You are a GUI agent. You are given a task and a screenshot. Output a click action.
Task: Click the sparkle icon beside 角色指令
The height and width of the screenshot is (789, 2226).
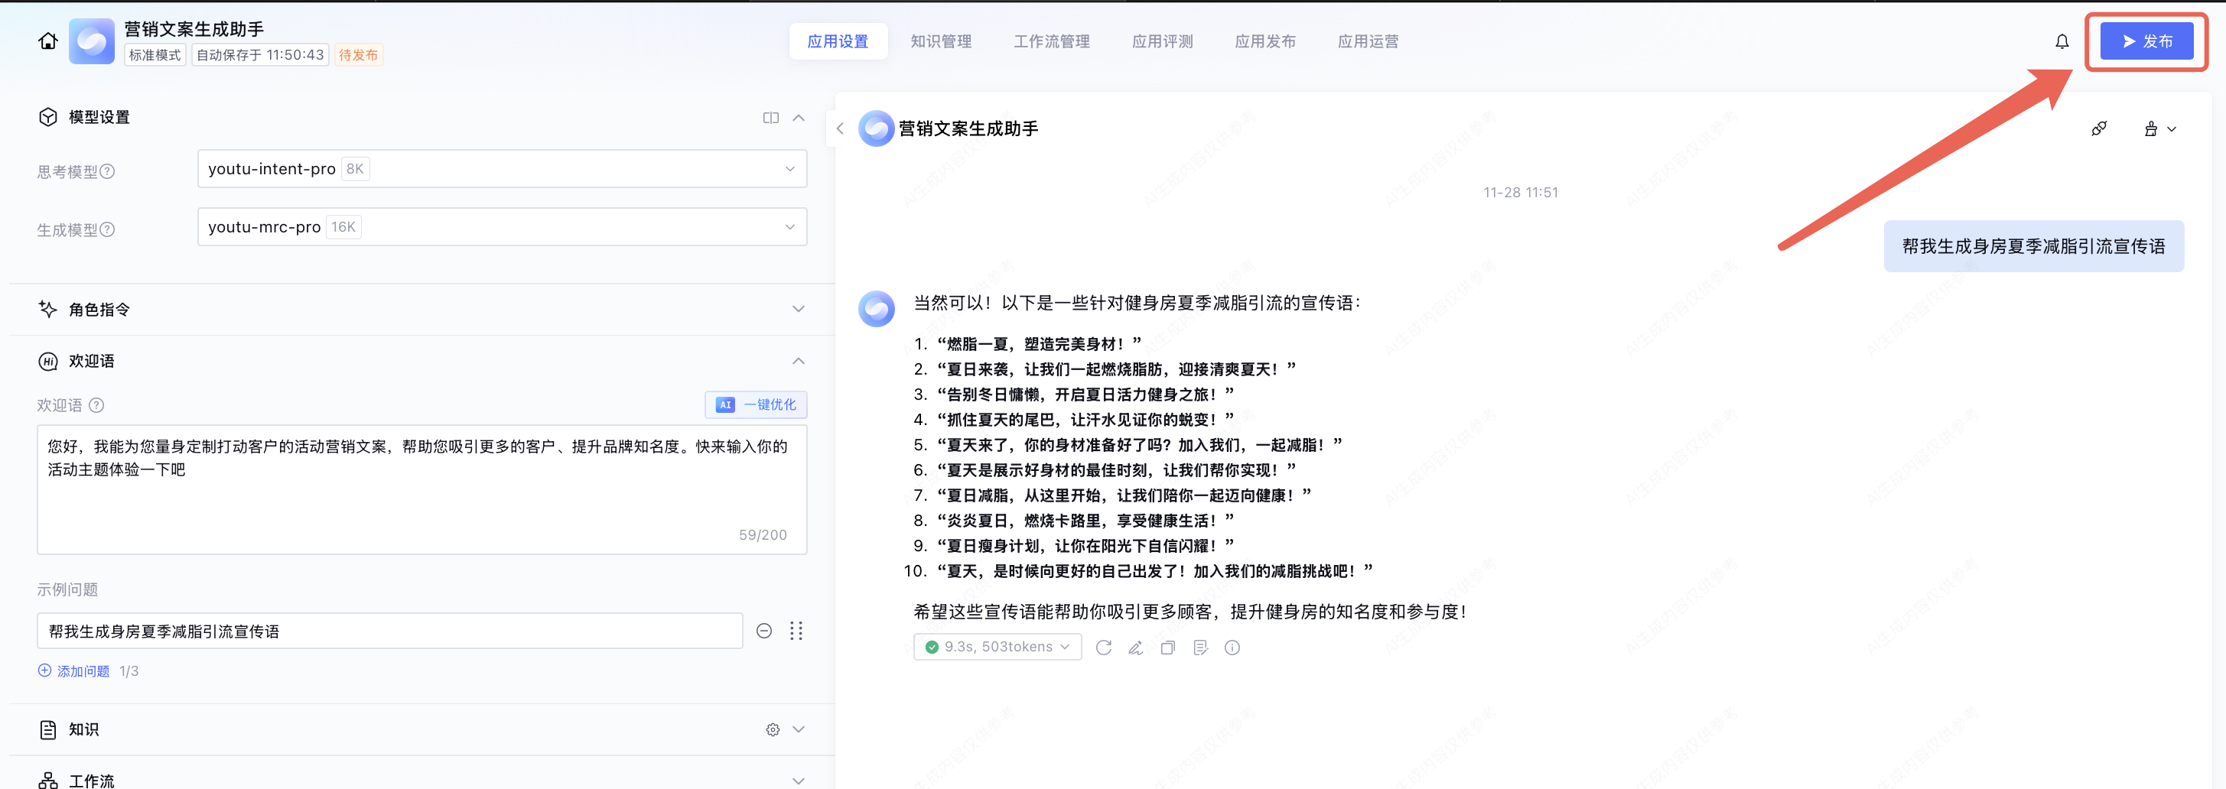pyautogui.click(x=48, y=309)
